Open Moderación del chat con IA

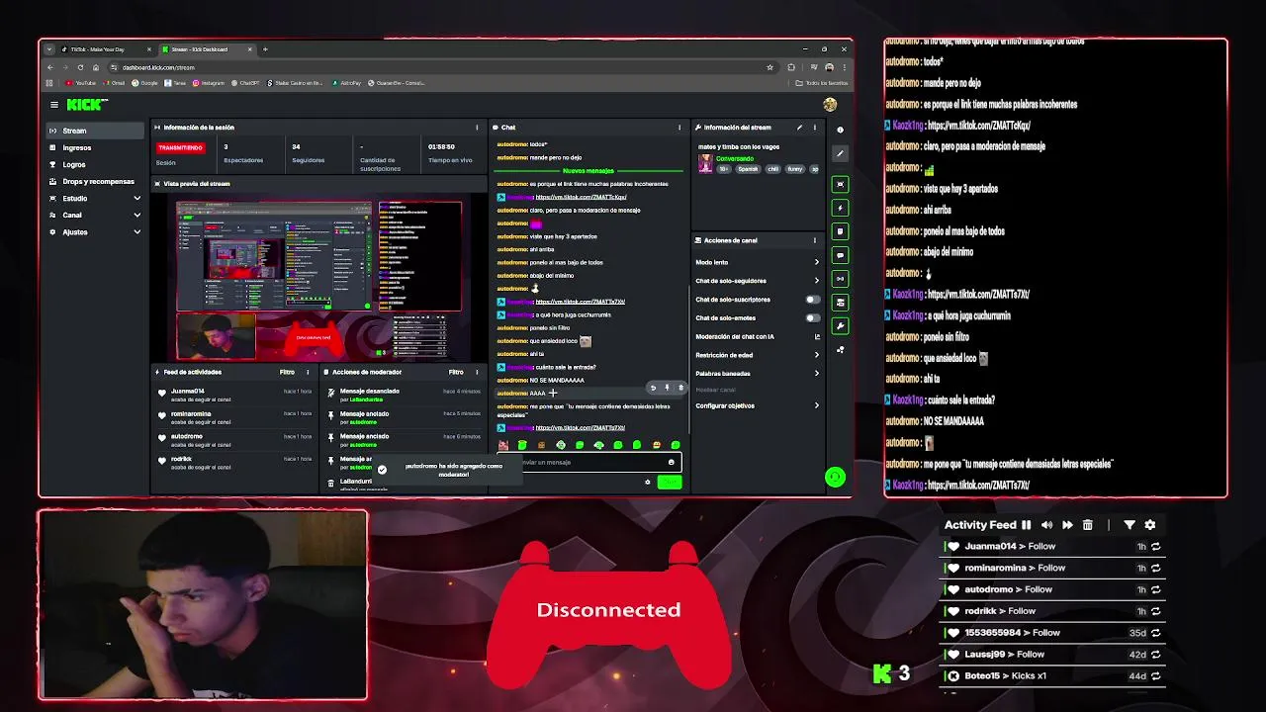click(757, 337)
